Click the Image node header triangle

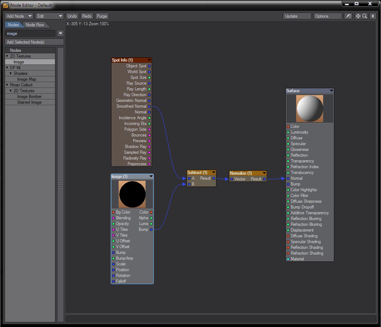coord(151,176)
